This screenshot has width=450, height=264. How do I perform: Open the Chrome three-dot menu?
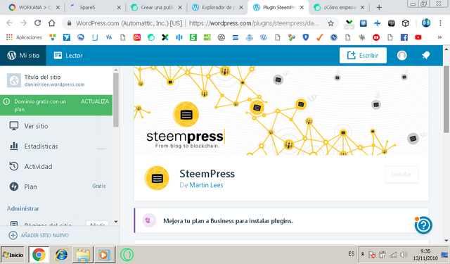pos(440,23)
